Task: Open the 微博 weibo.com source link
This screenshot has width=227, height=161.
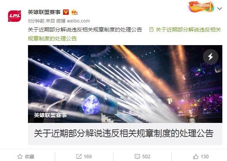Action: (x=73, y=21)
